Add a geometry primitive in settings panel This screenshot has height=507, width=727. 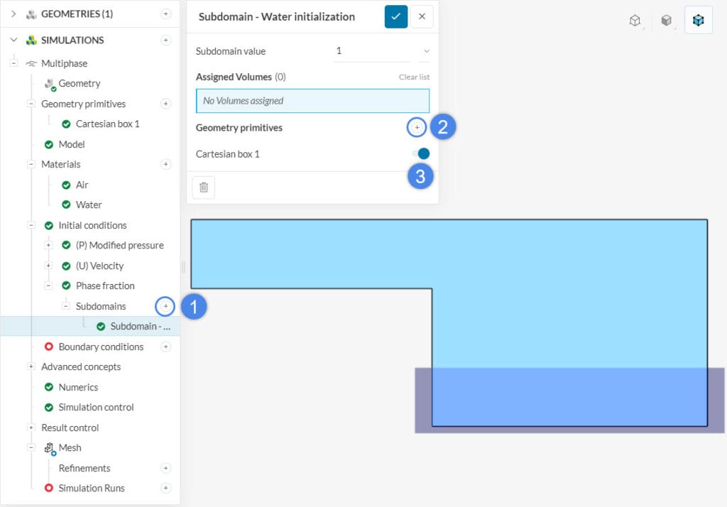pos(417,128)
